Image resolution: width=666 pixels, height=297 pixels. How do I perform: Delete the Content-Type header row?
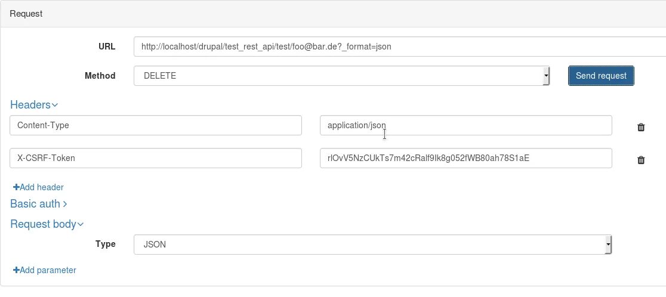641,127
